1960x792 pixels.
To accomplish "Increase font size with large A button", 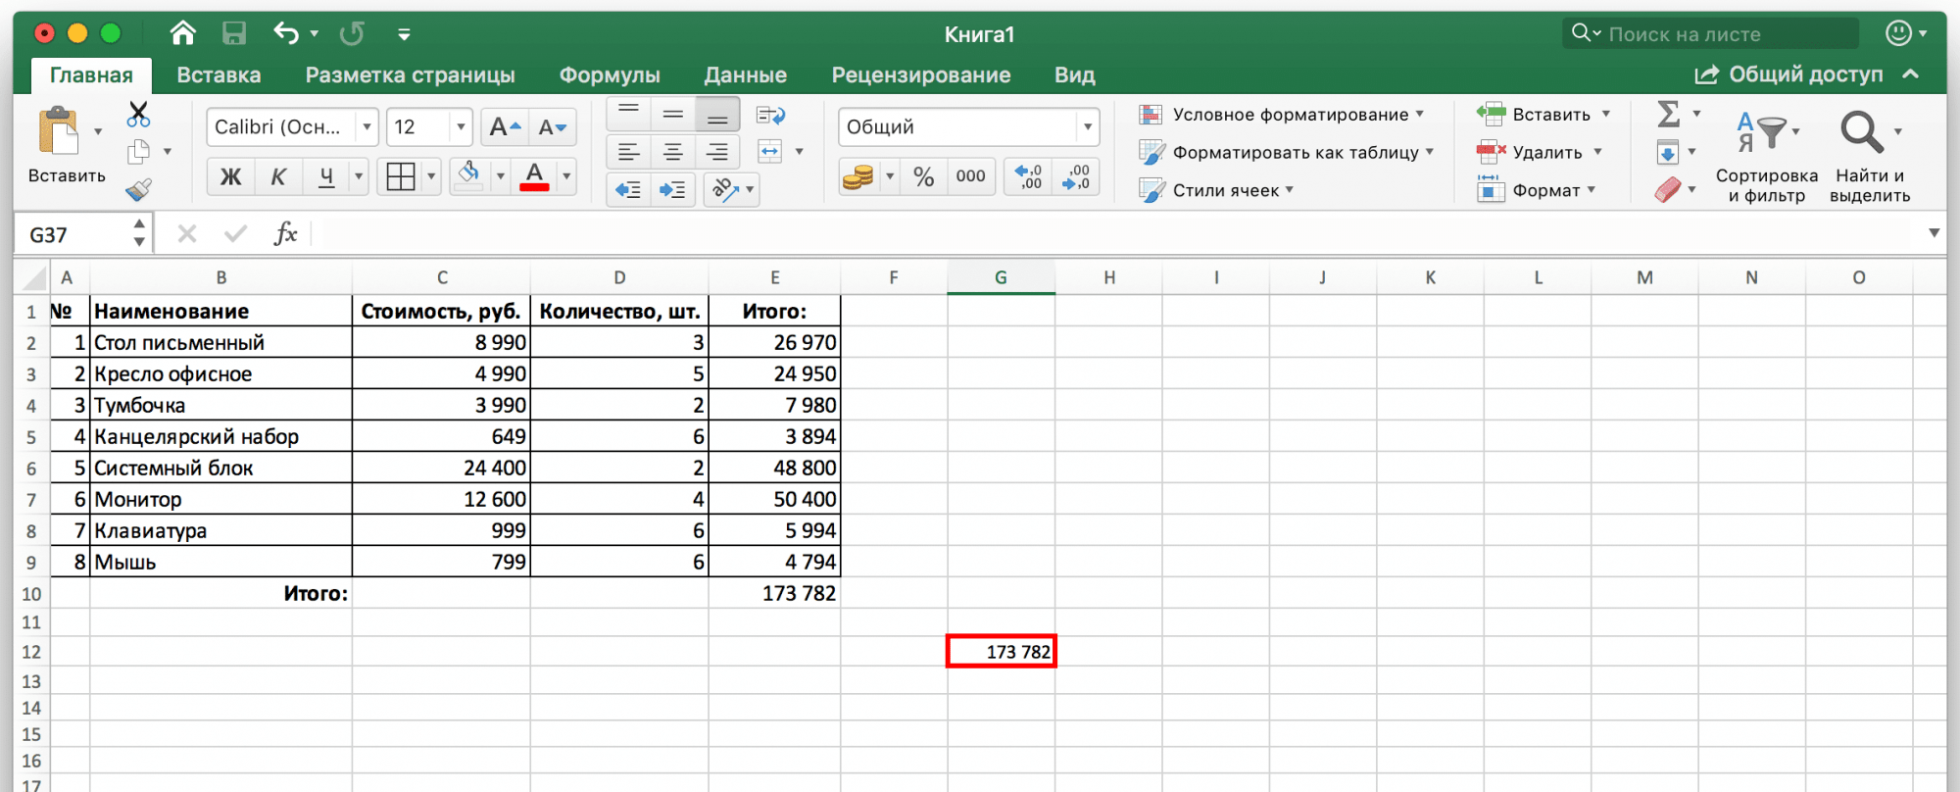I will (506, 126).
